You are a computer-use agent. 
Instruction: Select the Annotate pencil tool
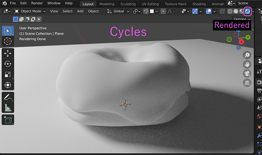(8, 97)
